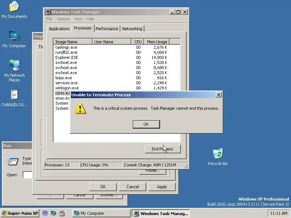Sort by the CPU column header
This screenshot has height=218, width=291.
[138, 42]
